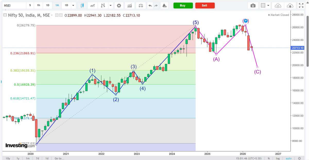Select the chart layout square icon

[x=263, y=5]
